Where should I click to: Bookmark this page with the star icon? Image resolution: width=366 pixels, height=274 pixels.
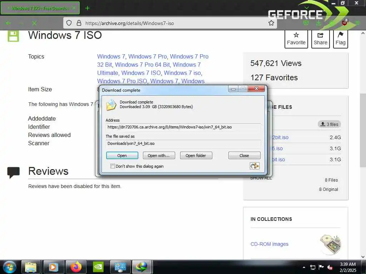(x=271, y=23)
